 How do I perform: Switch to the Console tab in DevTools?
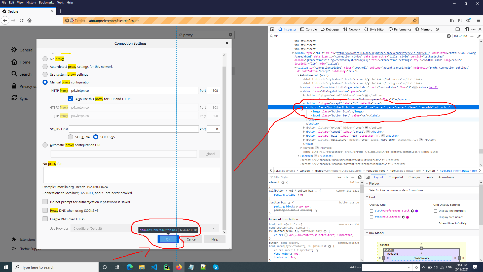point(309,29)
